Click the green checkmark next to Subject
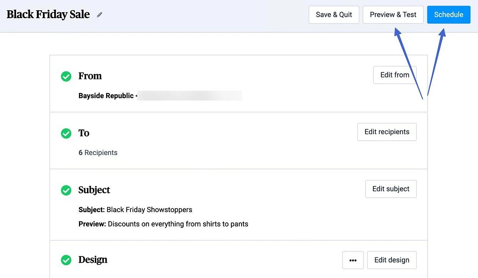 coord(66,190)
